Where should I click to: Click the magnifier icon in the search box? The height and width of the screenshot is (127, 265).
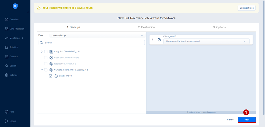pos(41,43)
